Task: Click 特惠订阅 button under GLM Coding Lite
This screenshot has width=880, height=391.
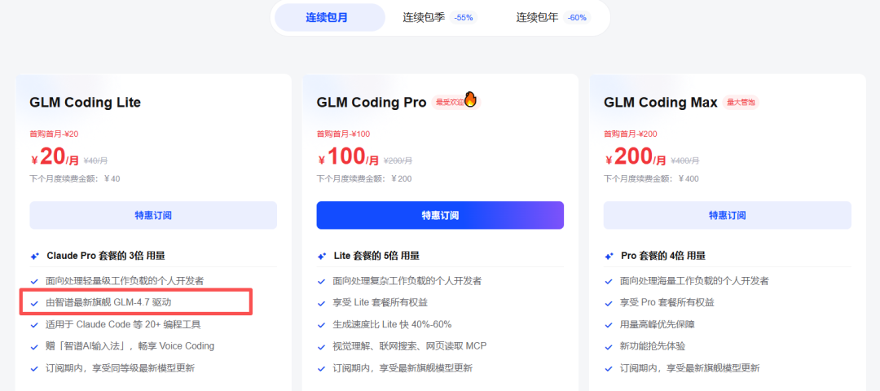Action: pos(153,215)
